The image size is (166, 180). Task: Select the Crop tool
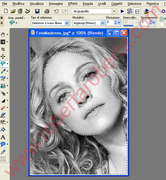(3, 49)
